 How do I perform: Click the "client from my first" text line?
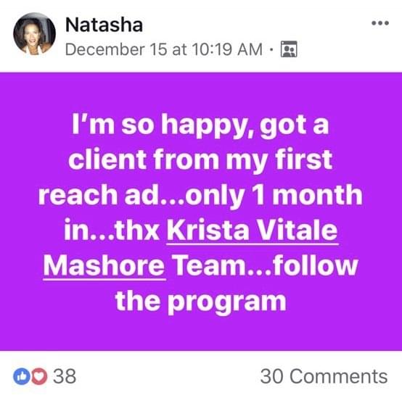pos(200,160)
